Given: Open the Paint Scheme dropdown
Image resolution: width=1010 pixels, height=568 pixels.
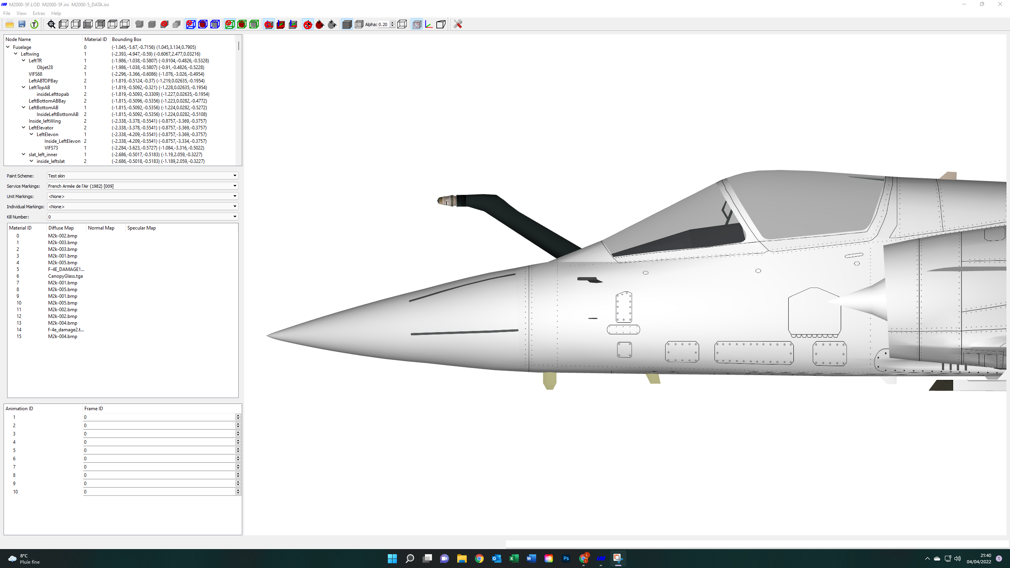Looking at the screenshot, I should pyautogui.click(x=143, y=176).
